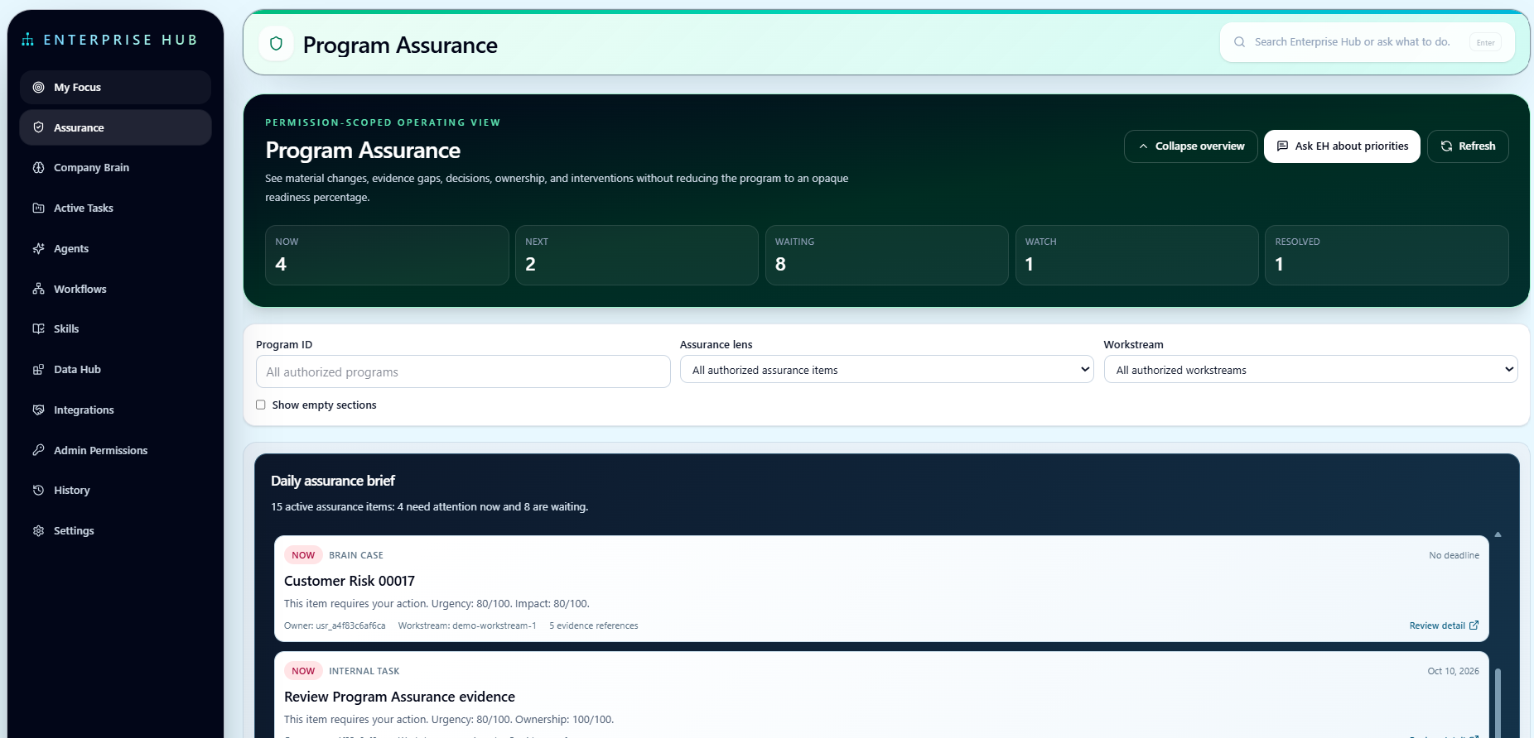
Task: Go to Company Brain
Action: (115, 167)
